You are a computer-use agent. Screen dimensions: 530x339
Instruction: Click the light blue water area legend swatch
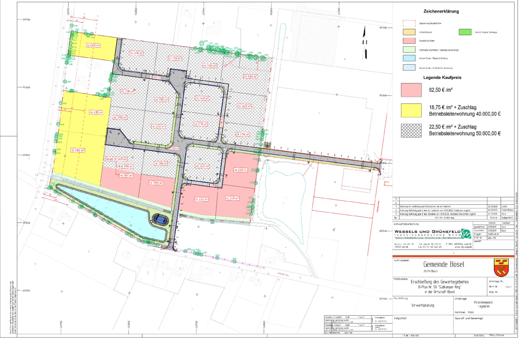click(x=409, y=58)
